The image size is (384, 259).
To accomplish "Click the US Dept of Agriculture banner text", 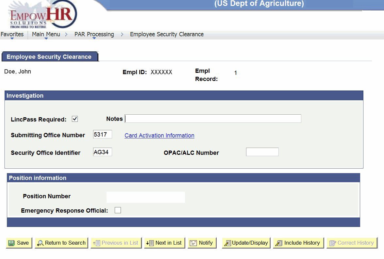I will coord(259,3).
